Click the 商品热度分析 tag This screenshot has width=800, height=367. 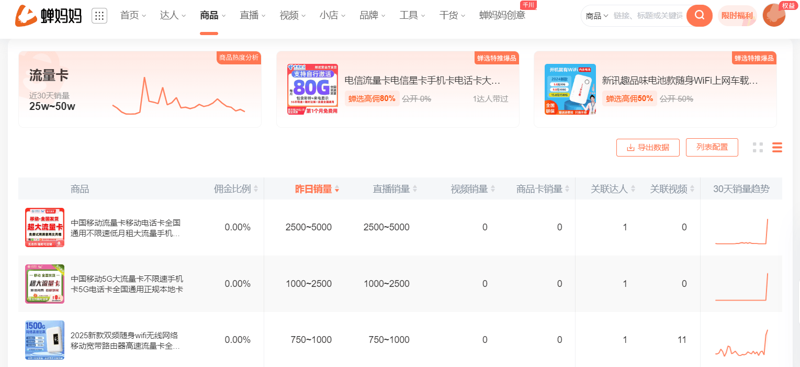coord(239,58)
